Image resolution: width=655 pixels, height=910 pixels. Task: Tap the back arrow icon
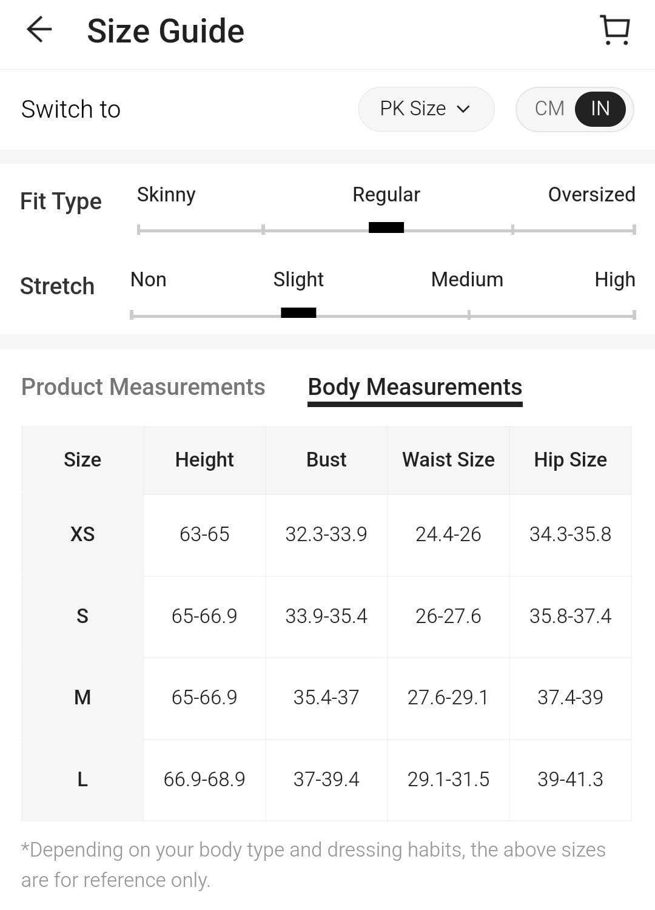point(39,30)
